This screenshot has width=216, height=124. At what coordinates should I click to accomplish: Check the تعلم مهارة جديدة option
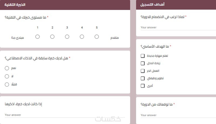click(x=143, y=56)
